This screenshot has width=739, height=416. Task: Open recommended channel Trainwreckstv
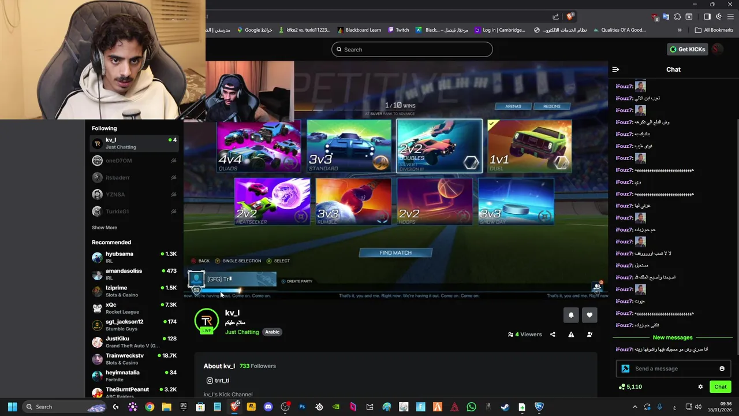pyautogui.click(x=134, y=359)
